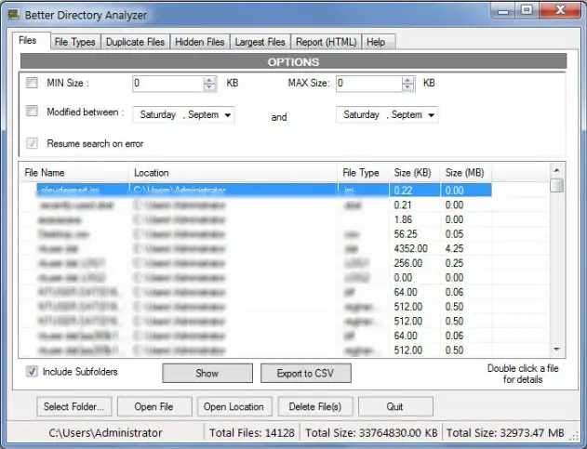
Task: Click the 'Double click a file for details' hint
Action: (523, 374)
